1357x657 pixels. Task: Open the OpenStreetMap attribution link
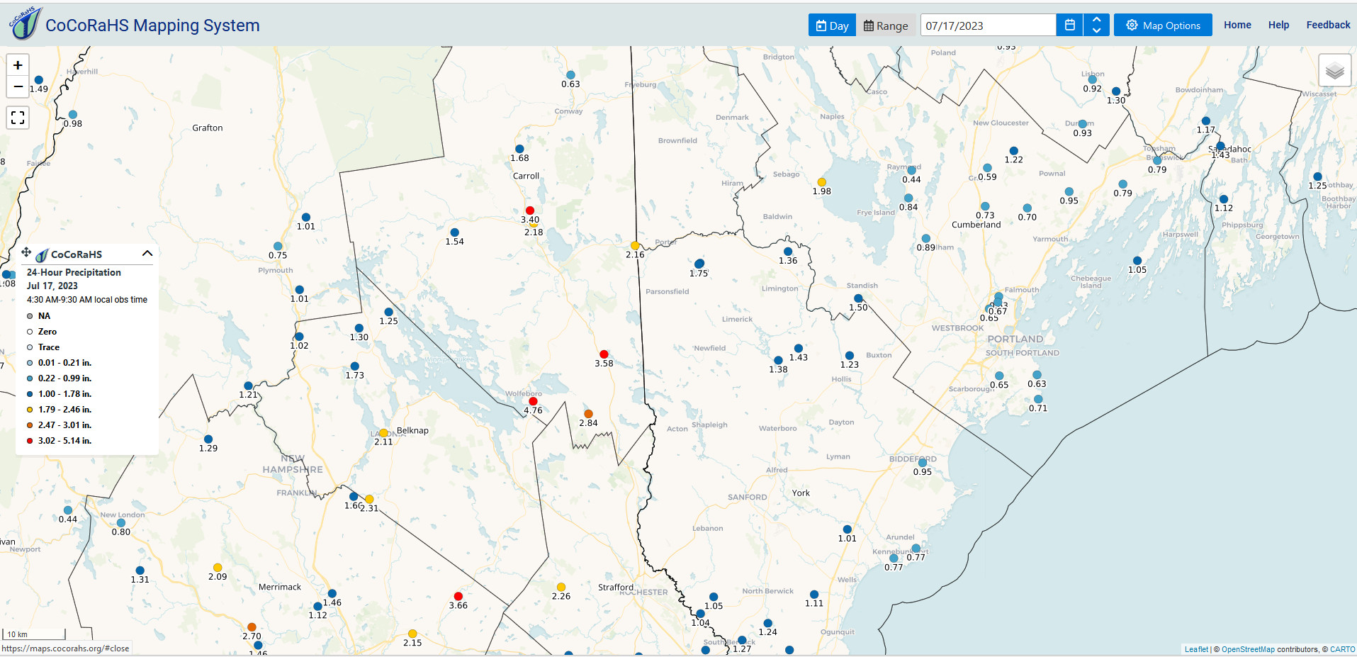point(1248,649)
